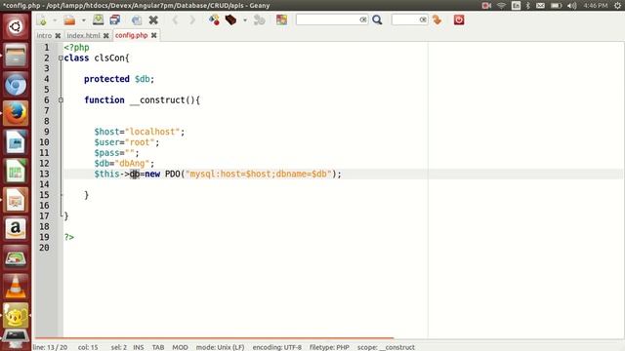Click the toolbar search text field
625x351 pixels.
click(x=328, y=19)
